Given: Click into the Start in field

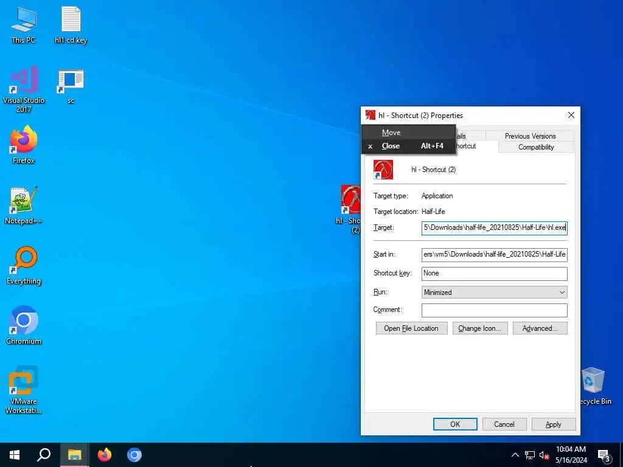Looking at the screenshot, I should tap(494, 255).
